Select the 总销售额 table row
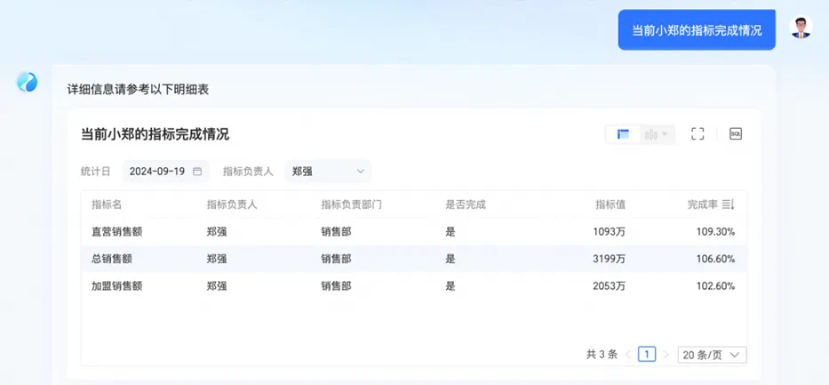Screen dimensions: 829x385 click(x=413, y=259)
